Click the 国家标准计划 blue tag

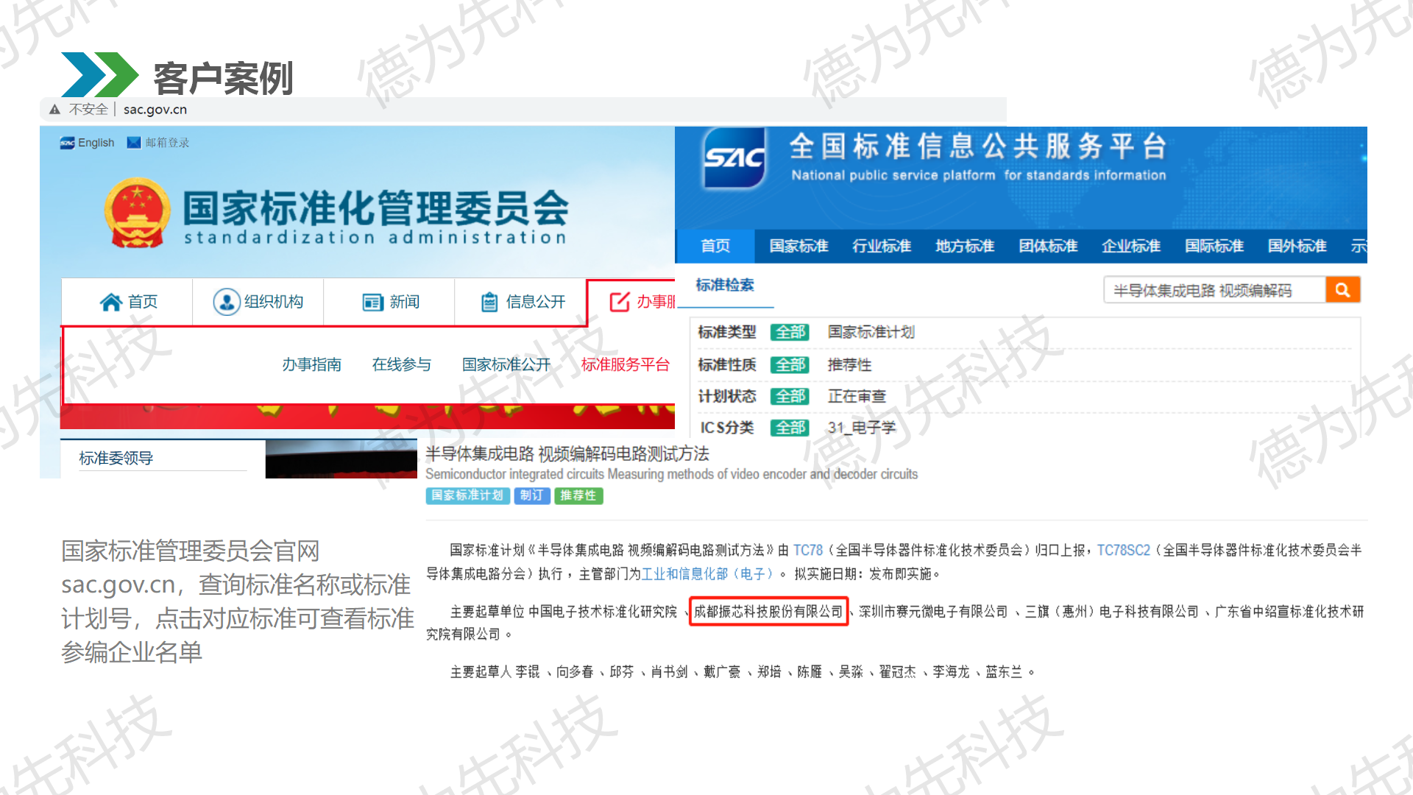(x=467, y=496)
